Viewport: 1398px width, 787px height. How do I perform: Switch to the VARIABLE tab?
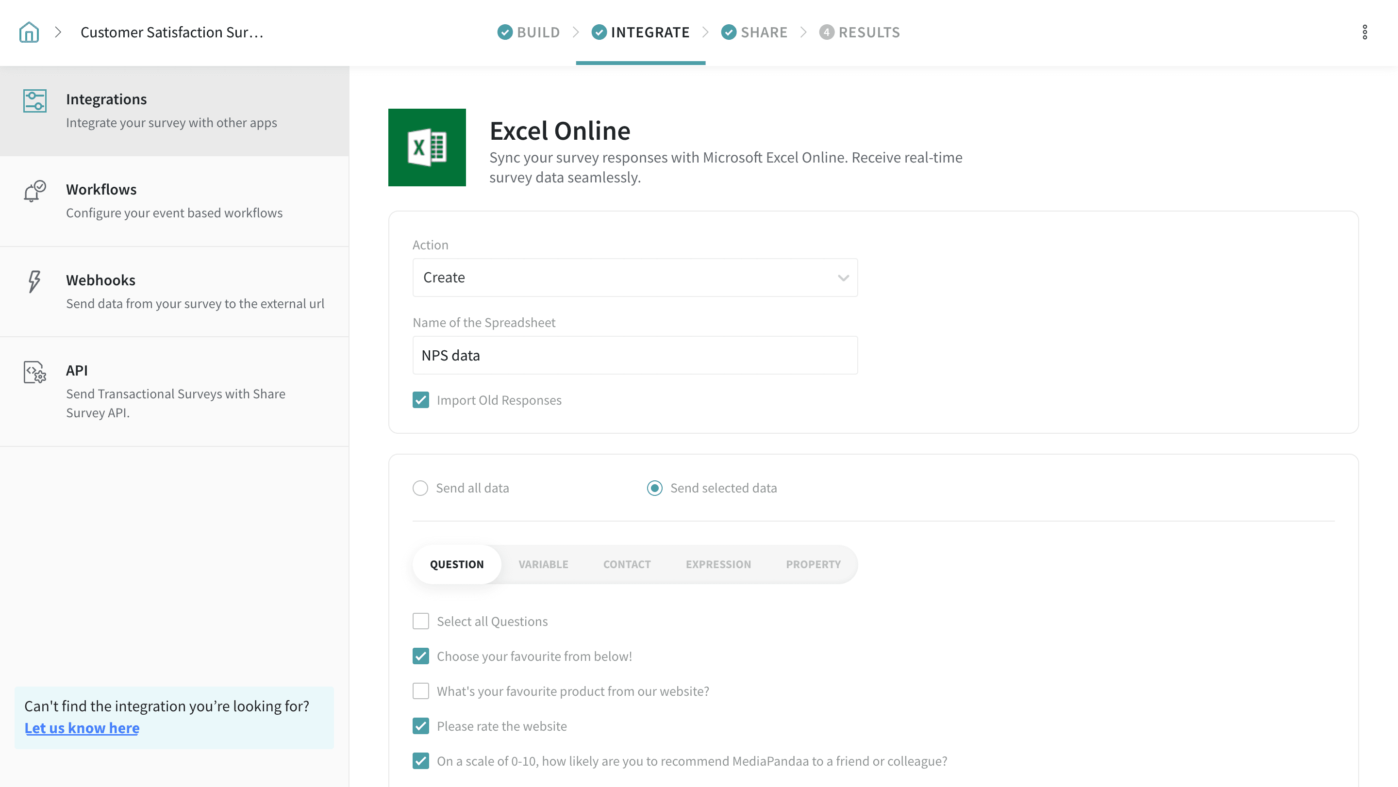point(543,564)
